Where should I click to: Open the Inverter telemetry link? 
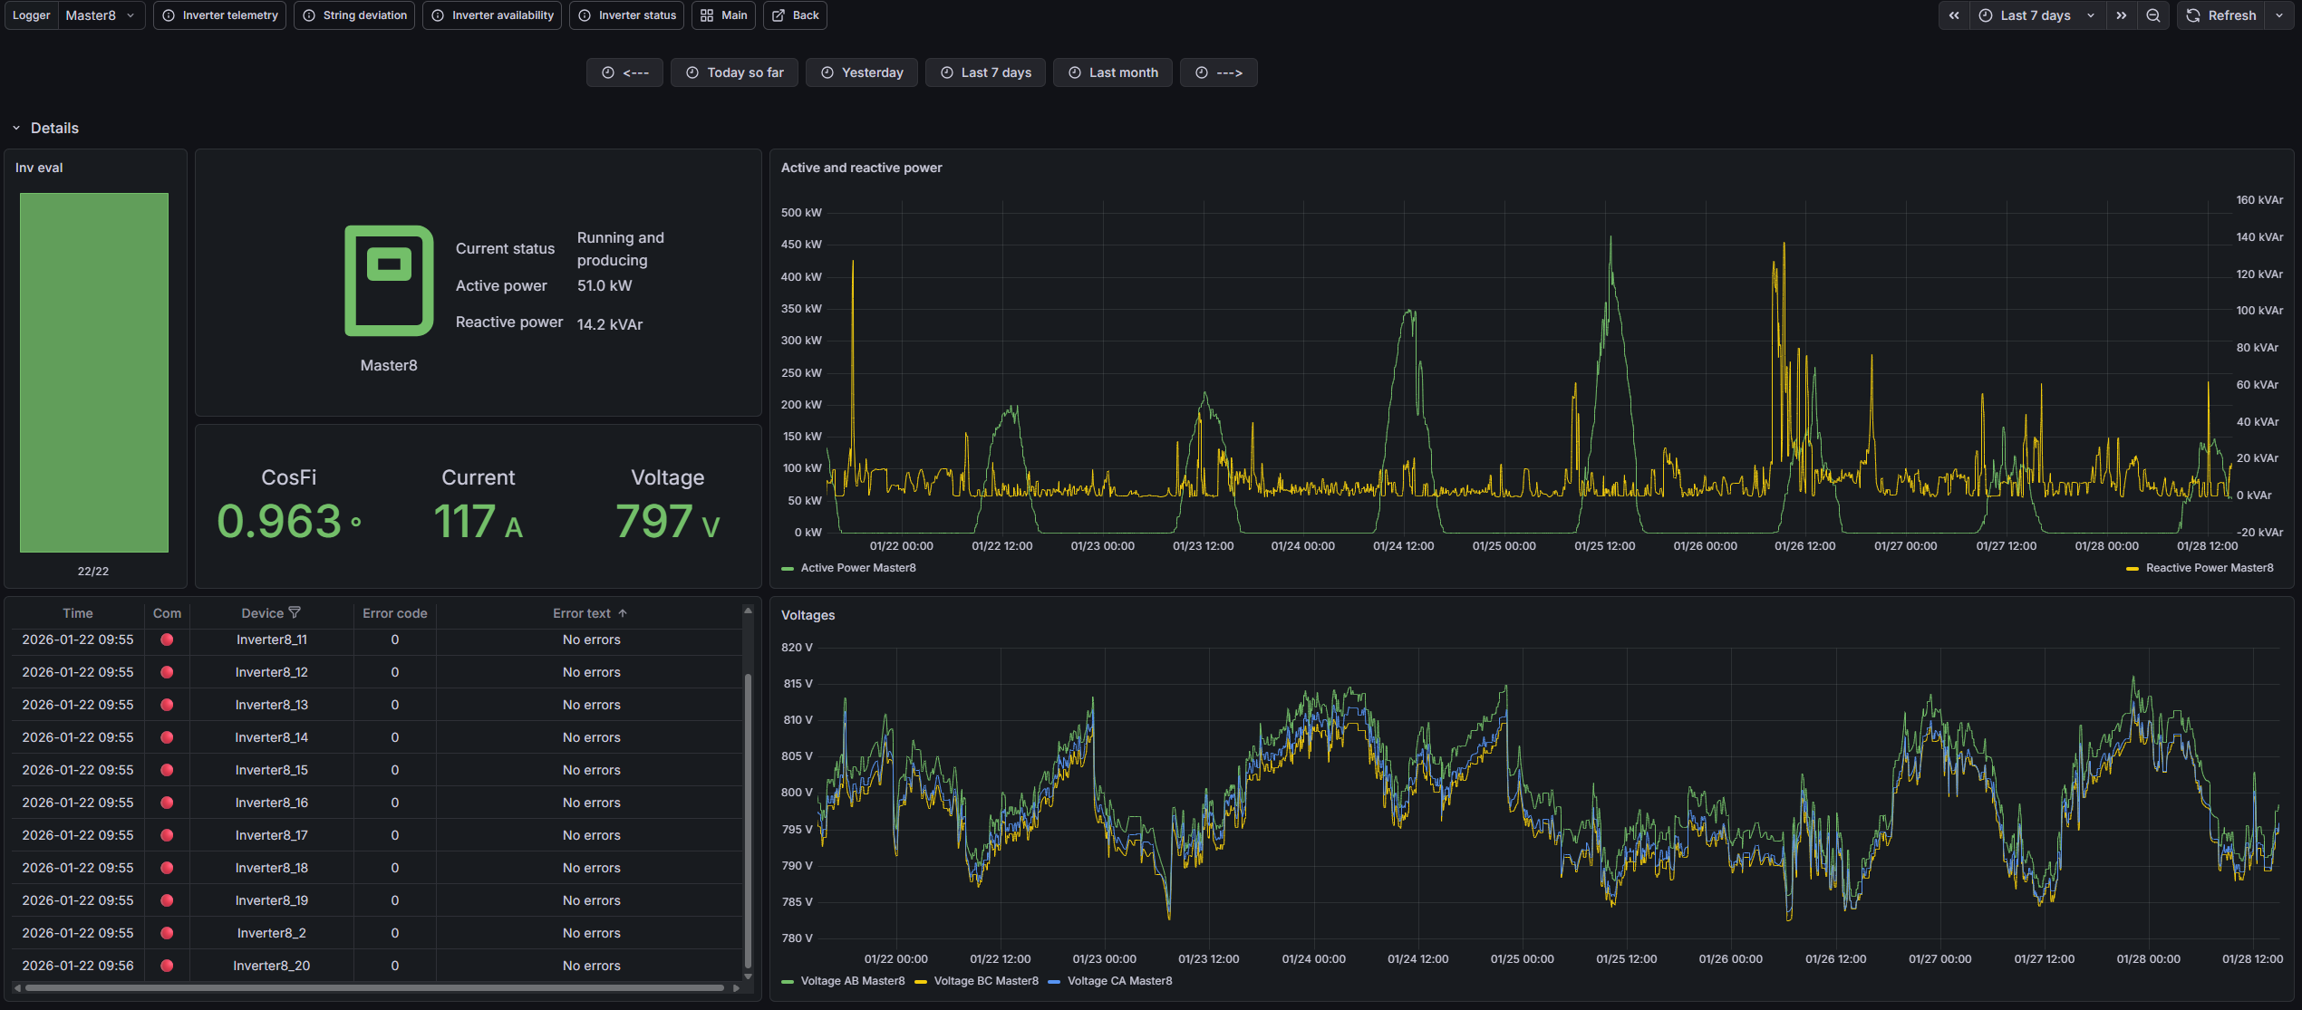tap(219, 15)
